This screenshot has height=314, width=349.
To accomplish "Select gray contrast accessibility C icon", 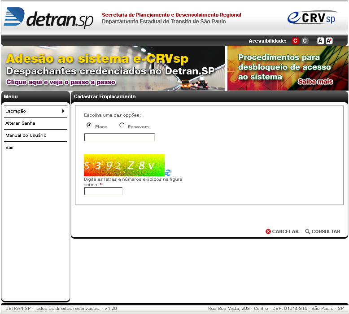I will (305, 41).
